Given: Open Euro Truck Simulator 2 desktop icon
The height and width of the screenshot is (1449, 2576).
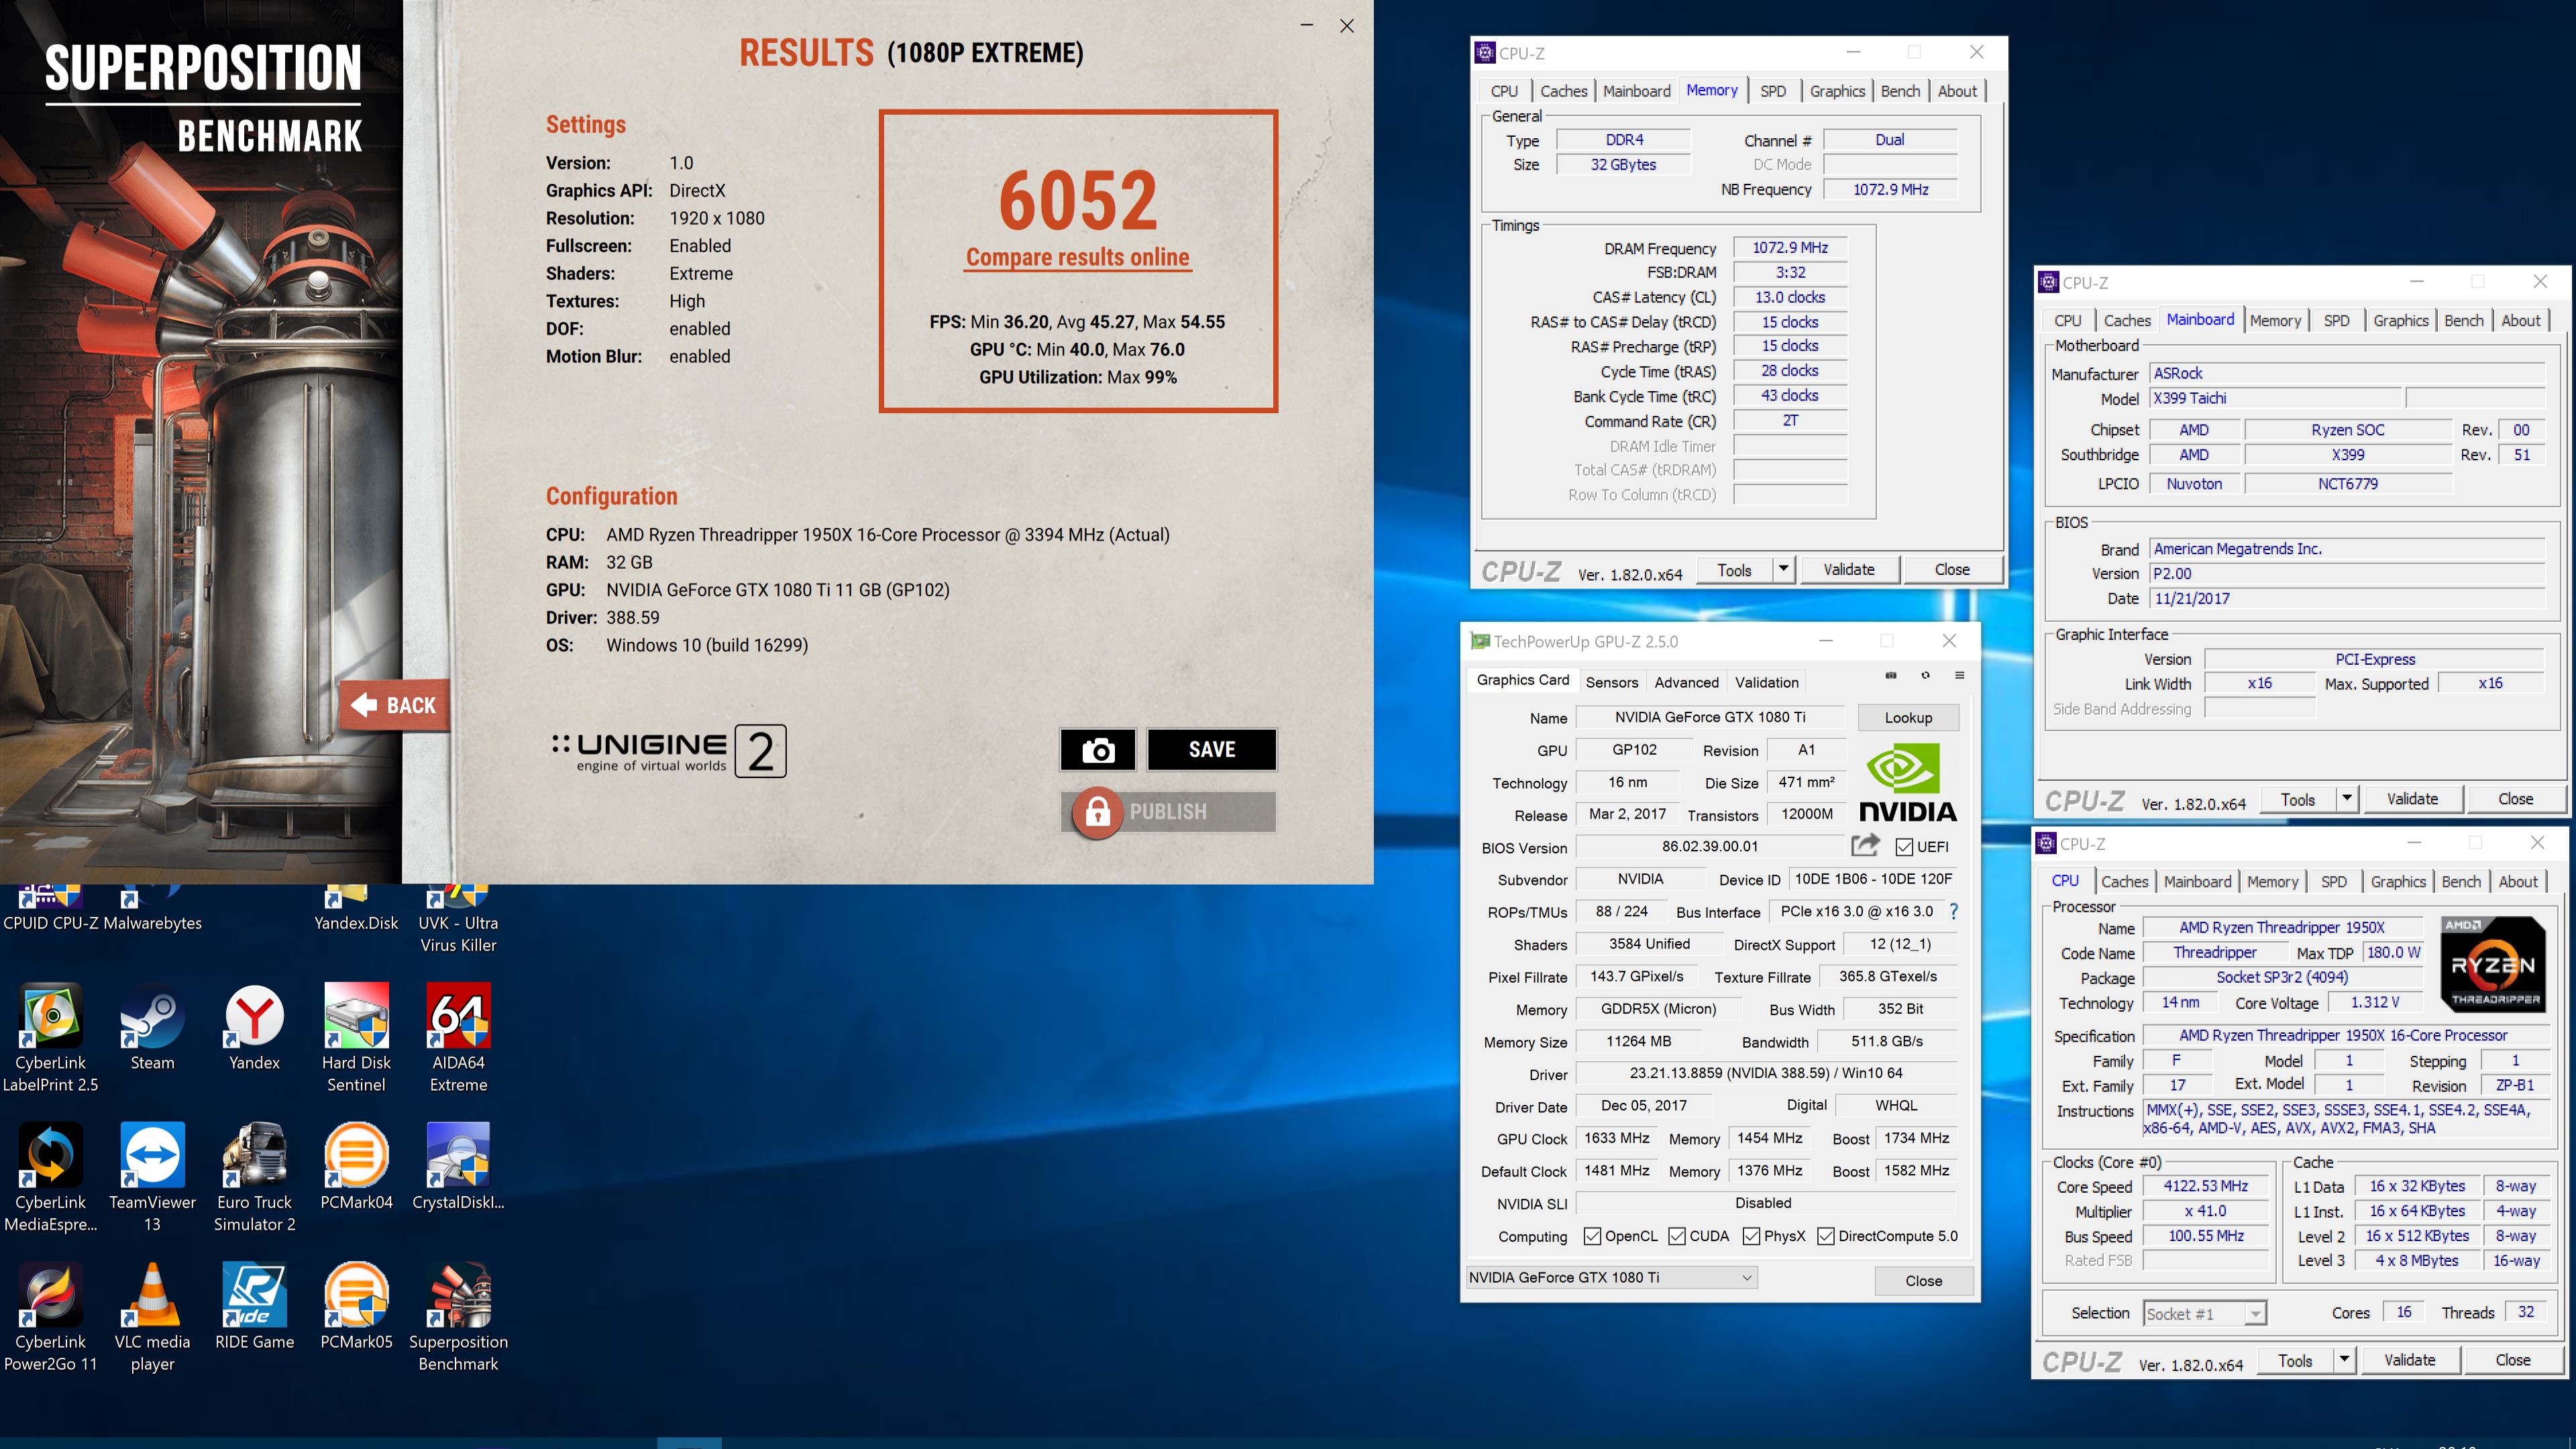Looking at the screenshot, I should 254,1178.
